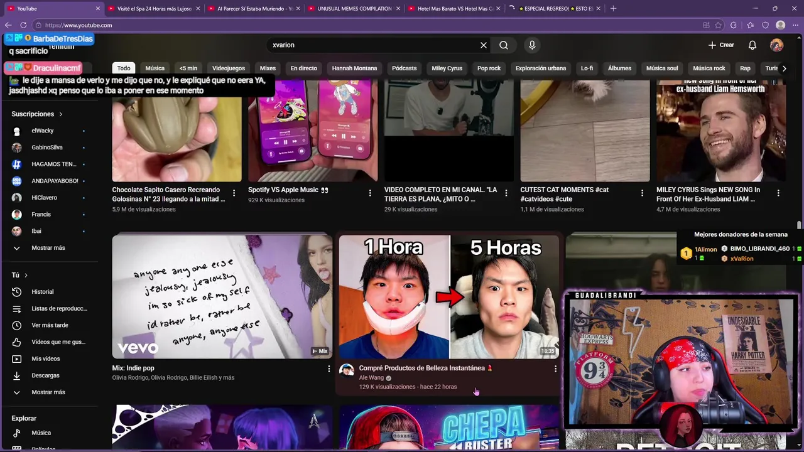804x452 pixels.
Task: Open GabinoSilva subscription channel
Action: 49,148
